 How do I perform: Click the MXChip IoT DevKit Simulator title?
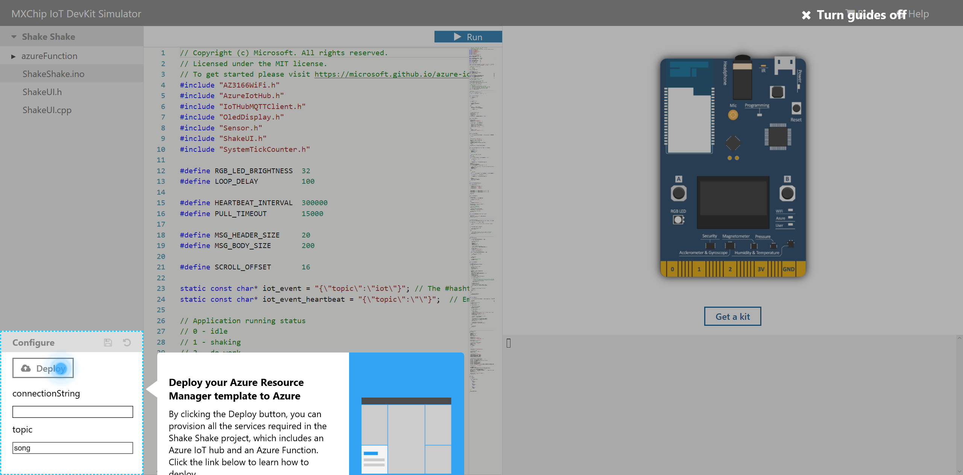tap(76, 14)
